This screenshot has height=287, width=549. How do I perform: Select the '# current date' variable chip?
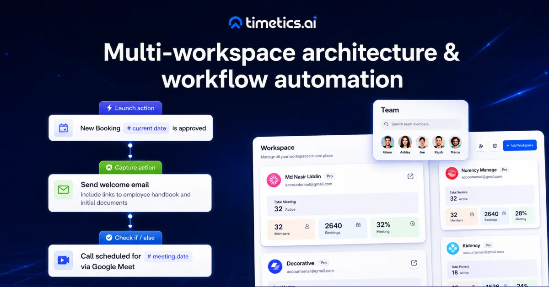coord(146,128)
